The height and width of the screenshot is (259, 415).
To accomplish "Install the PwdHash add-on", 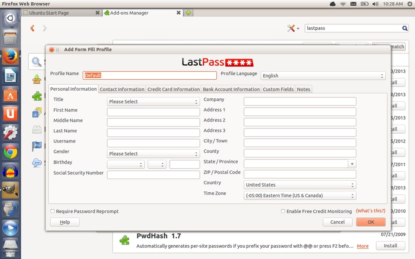I will tap(390, 246).
